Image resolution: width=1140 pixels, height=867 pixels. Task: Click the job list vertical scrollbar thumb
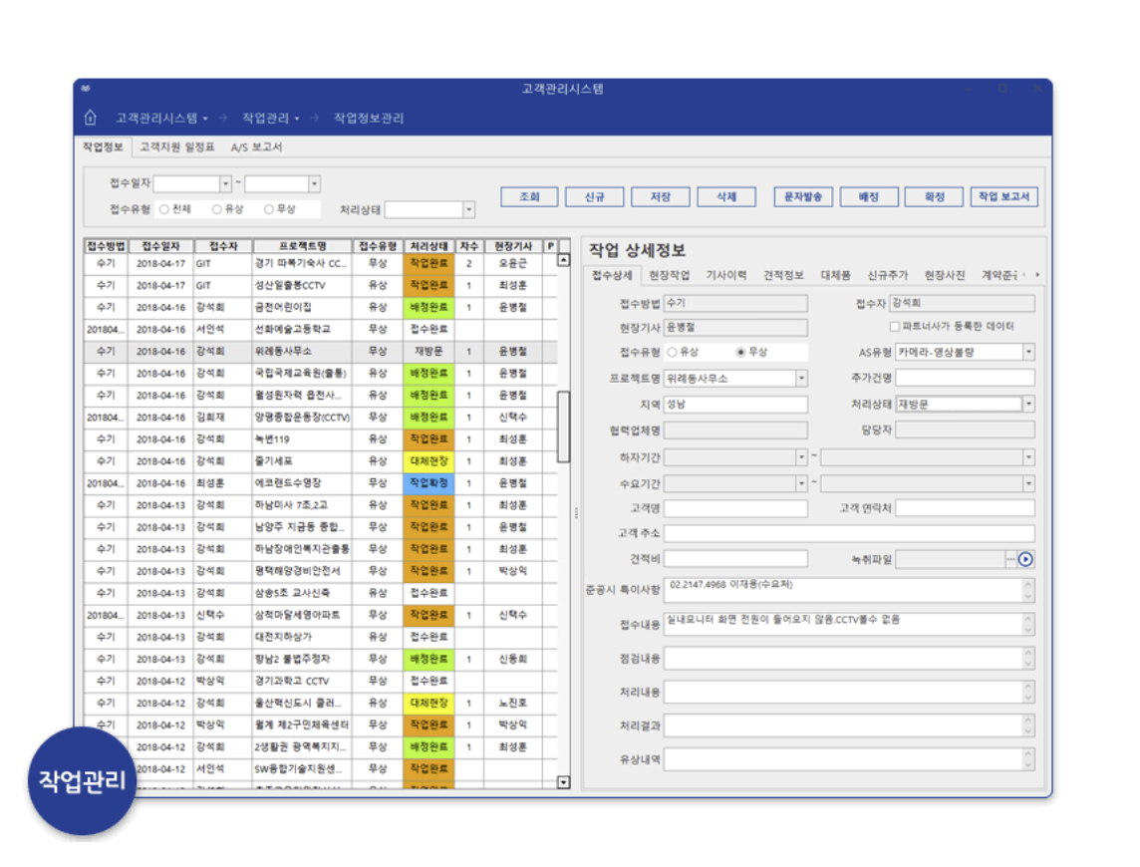click(x=563, y=426)
